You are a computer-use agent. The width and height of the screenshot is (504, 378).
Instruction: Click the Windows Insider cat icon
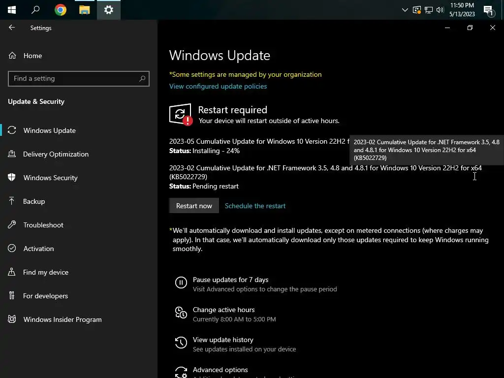[12, 319]
